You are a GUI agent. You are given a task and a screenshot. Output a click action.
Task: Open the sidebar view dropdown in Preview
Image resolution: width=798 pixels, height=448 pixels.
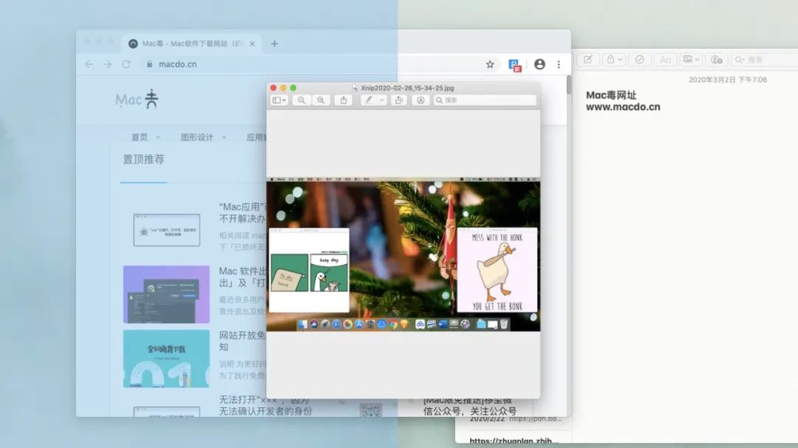tap(279, 100)
